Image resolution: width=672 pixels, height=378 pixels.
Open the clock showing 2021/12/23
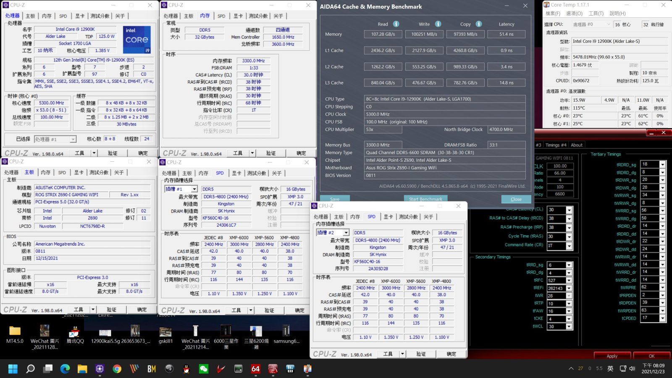click(x=653, y=368)
